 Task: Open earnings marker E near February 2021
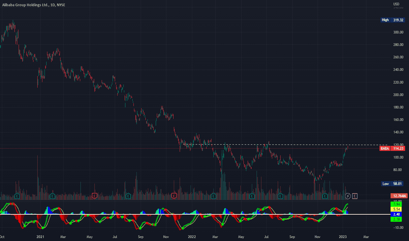(52, 196)
